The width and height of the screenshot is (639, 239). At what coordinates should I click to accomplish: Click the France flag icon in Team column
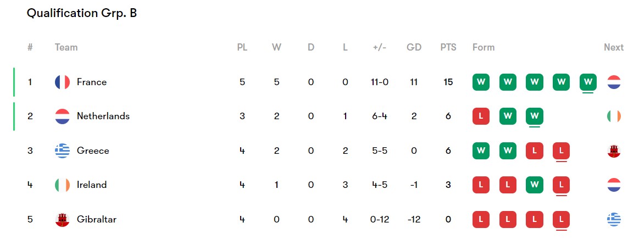pos(62,82)
